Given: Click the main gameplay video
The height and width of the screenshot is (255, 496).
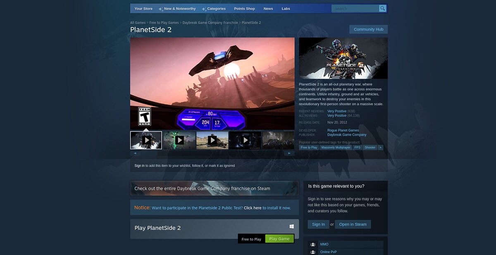Looking at the screenshot, I should pyautogui.click(x=212, y=83).
